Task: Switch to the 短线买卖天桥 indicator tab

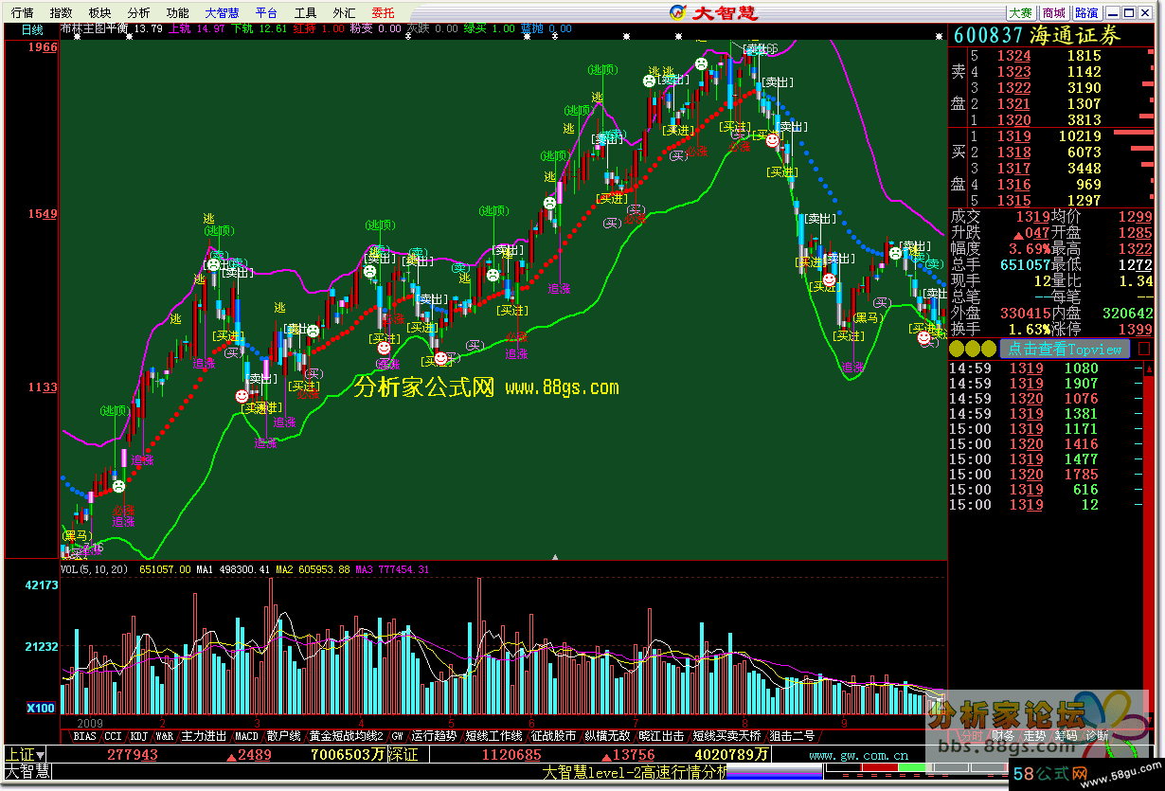Action: pos(726,735)
